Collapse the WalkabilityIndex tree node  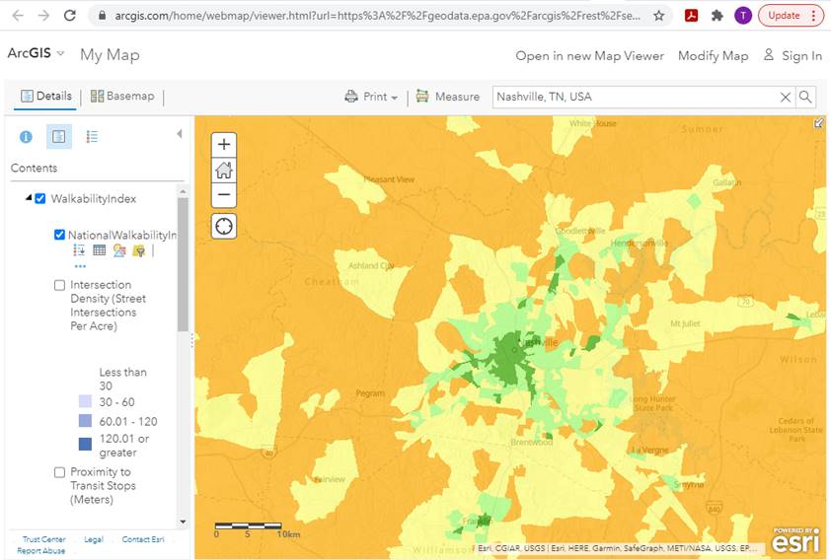(x=29, y=198)
